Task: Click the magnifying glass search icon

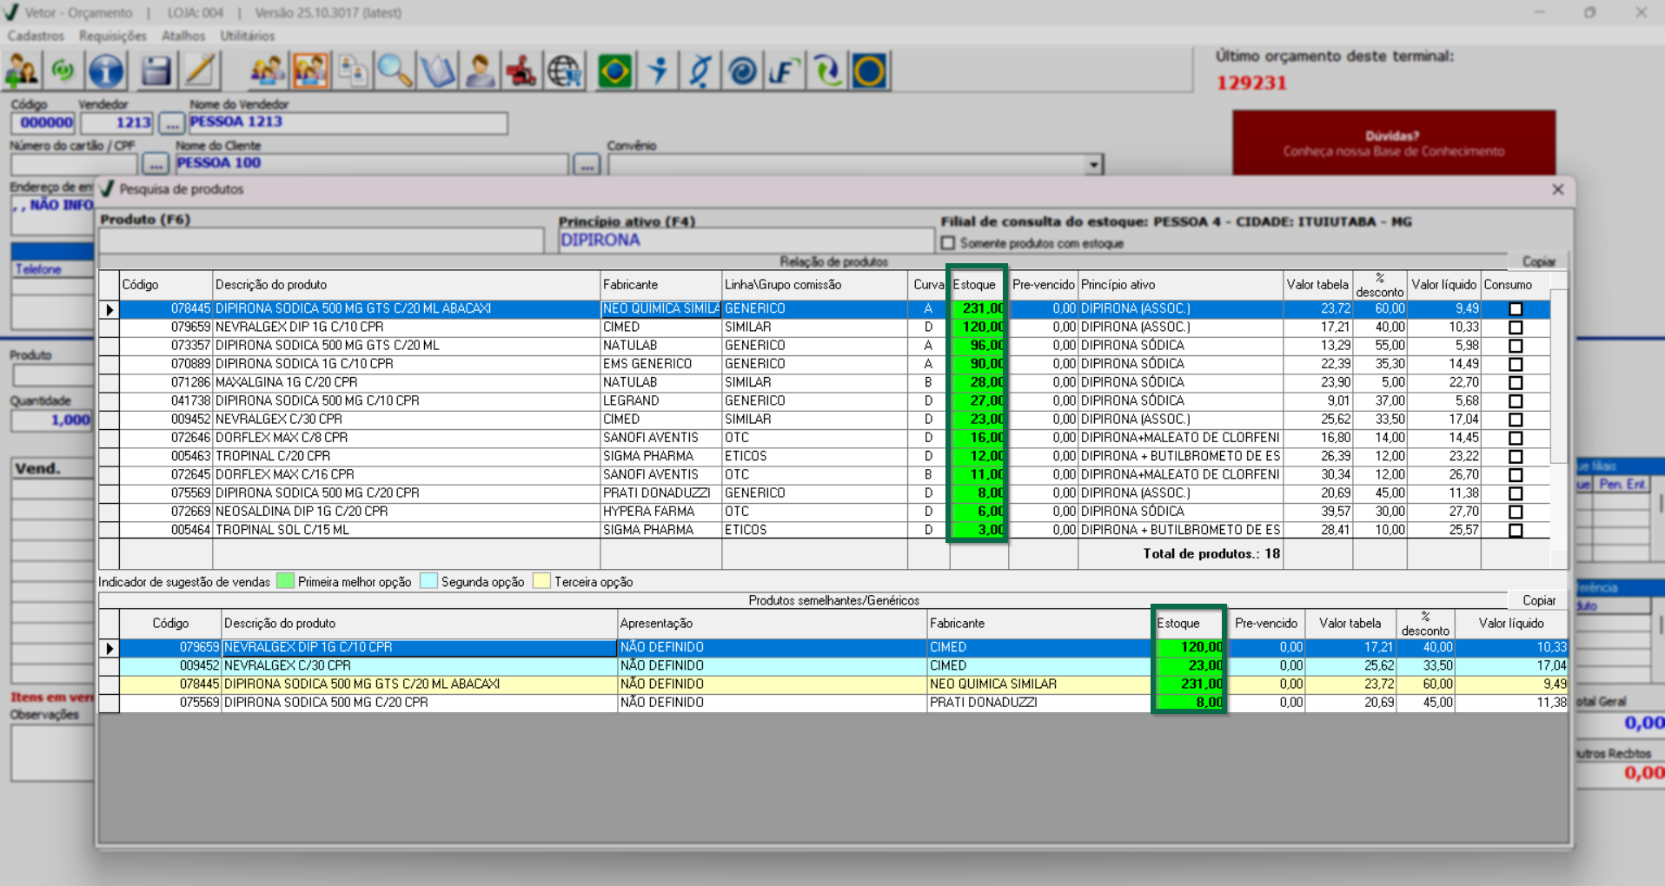Action: tap(395, 70)
